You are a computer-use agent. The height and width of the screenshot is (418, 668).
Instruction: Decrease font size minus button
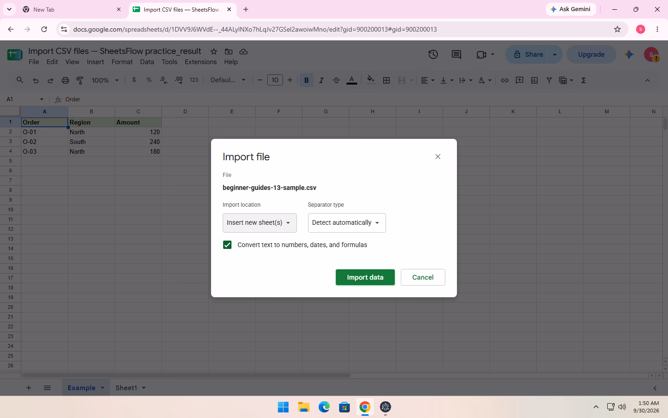pyautogui.click(x=260, y=80)
